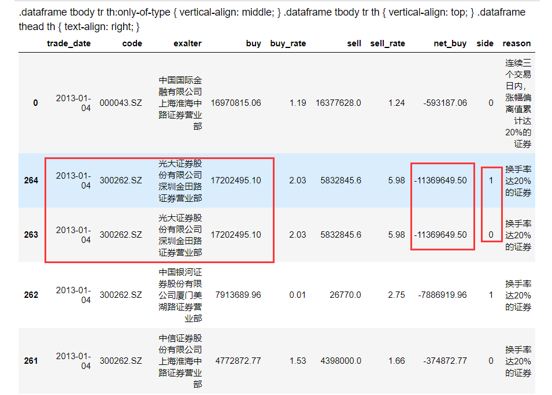Click the buy column header
Screen dimensions: 552x395
[254, 43]
